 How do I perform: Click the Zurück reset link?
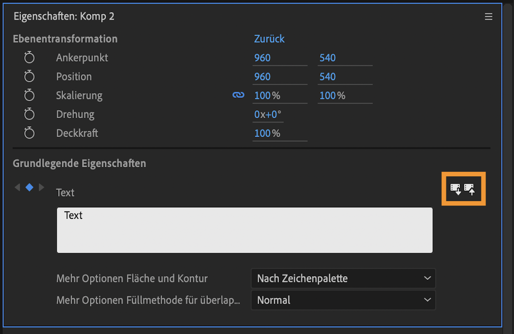click(269, 39)
